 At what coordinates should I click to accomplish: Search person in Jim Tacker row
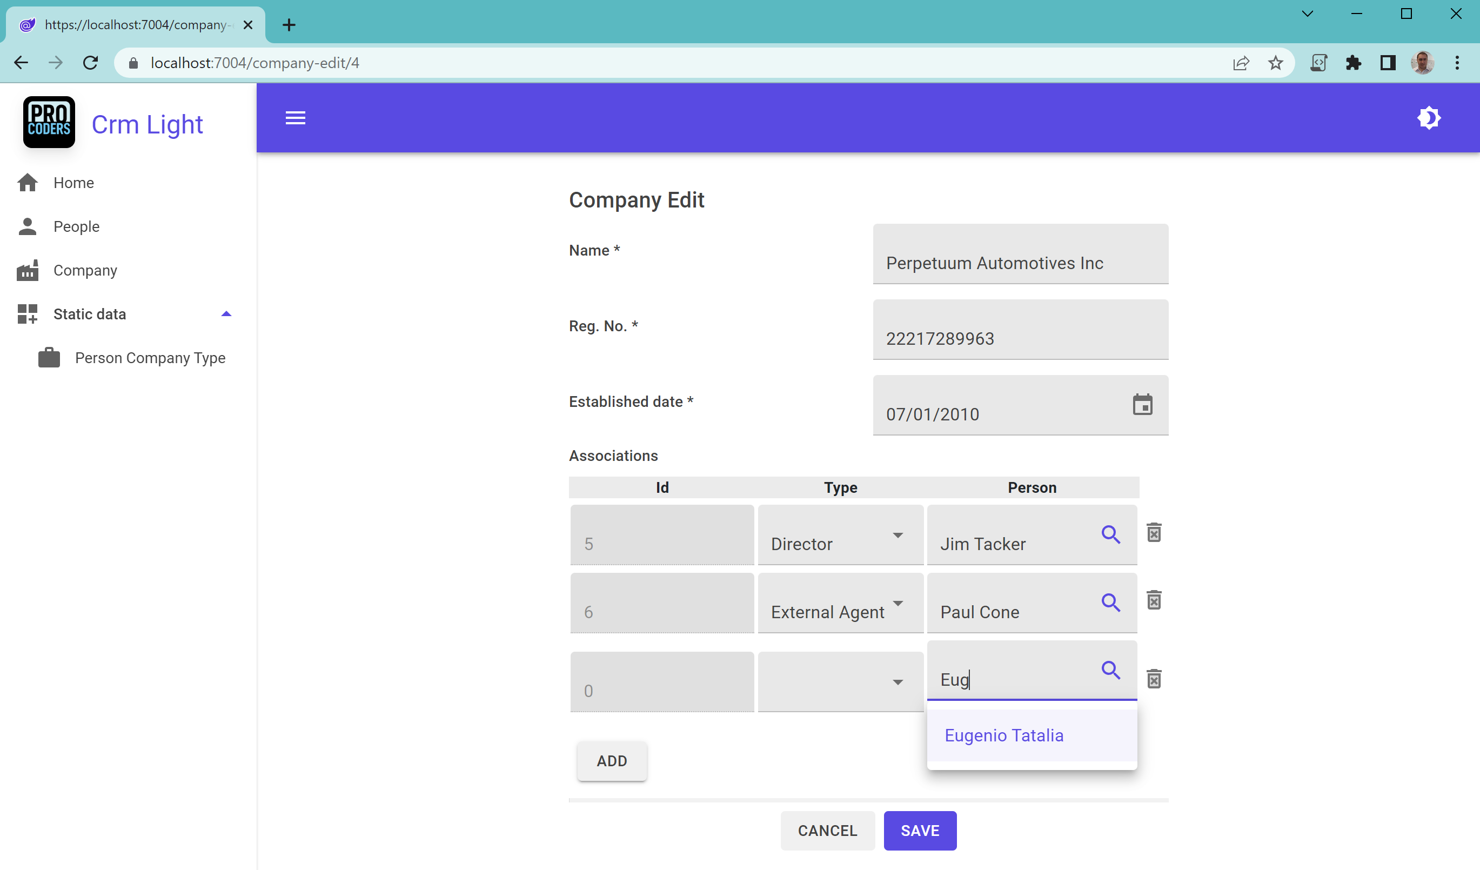(1110, 534)
